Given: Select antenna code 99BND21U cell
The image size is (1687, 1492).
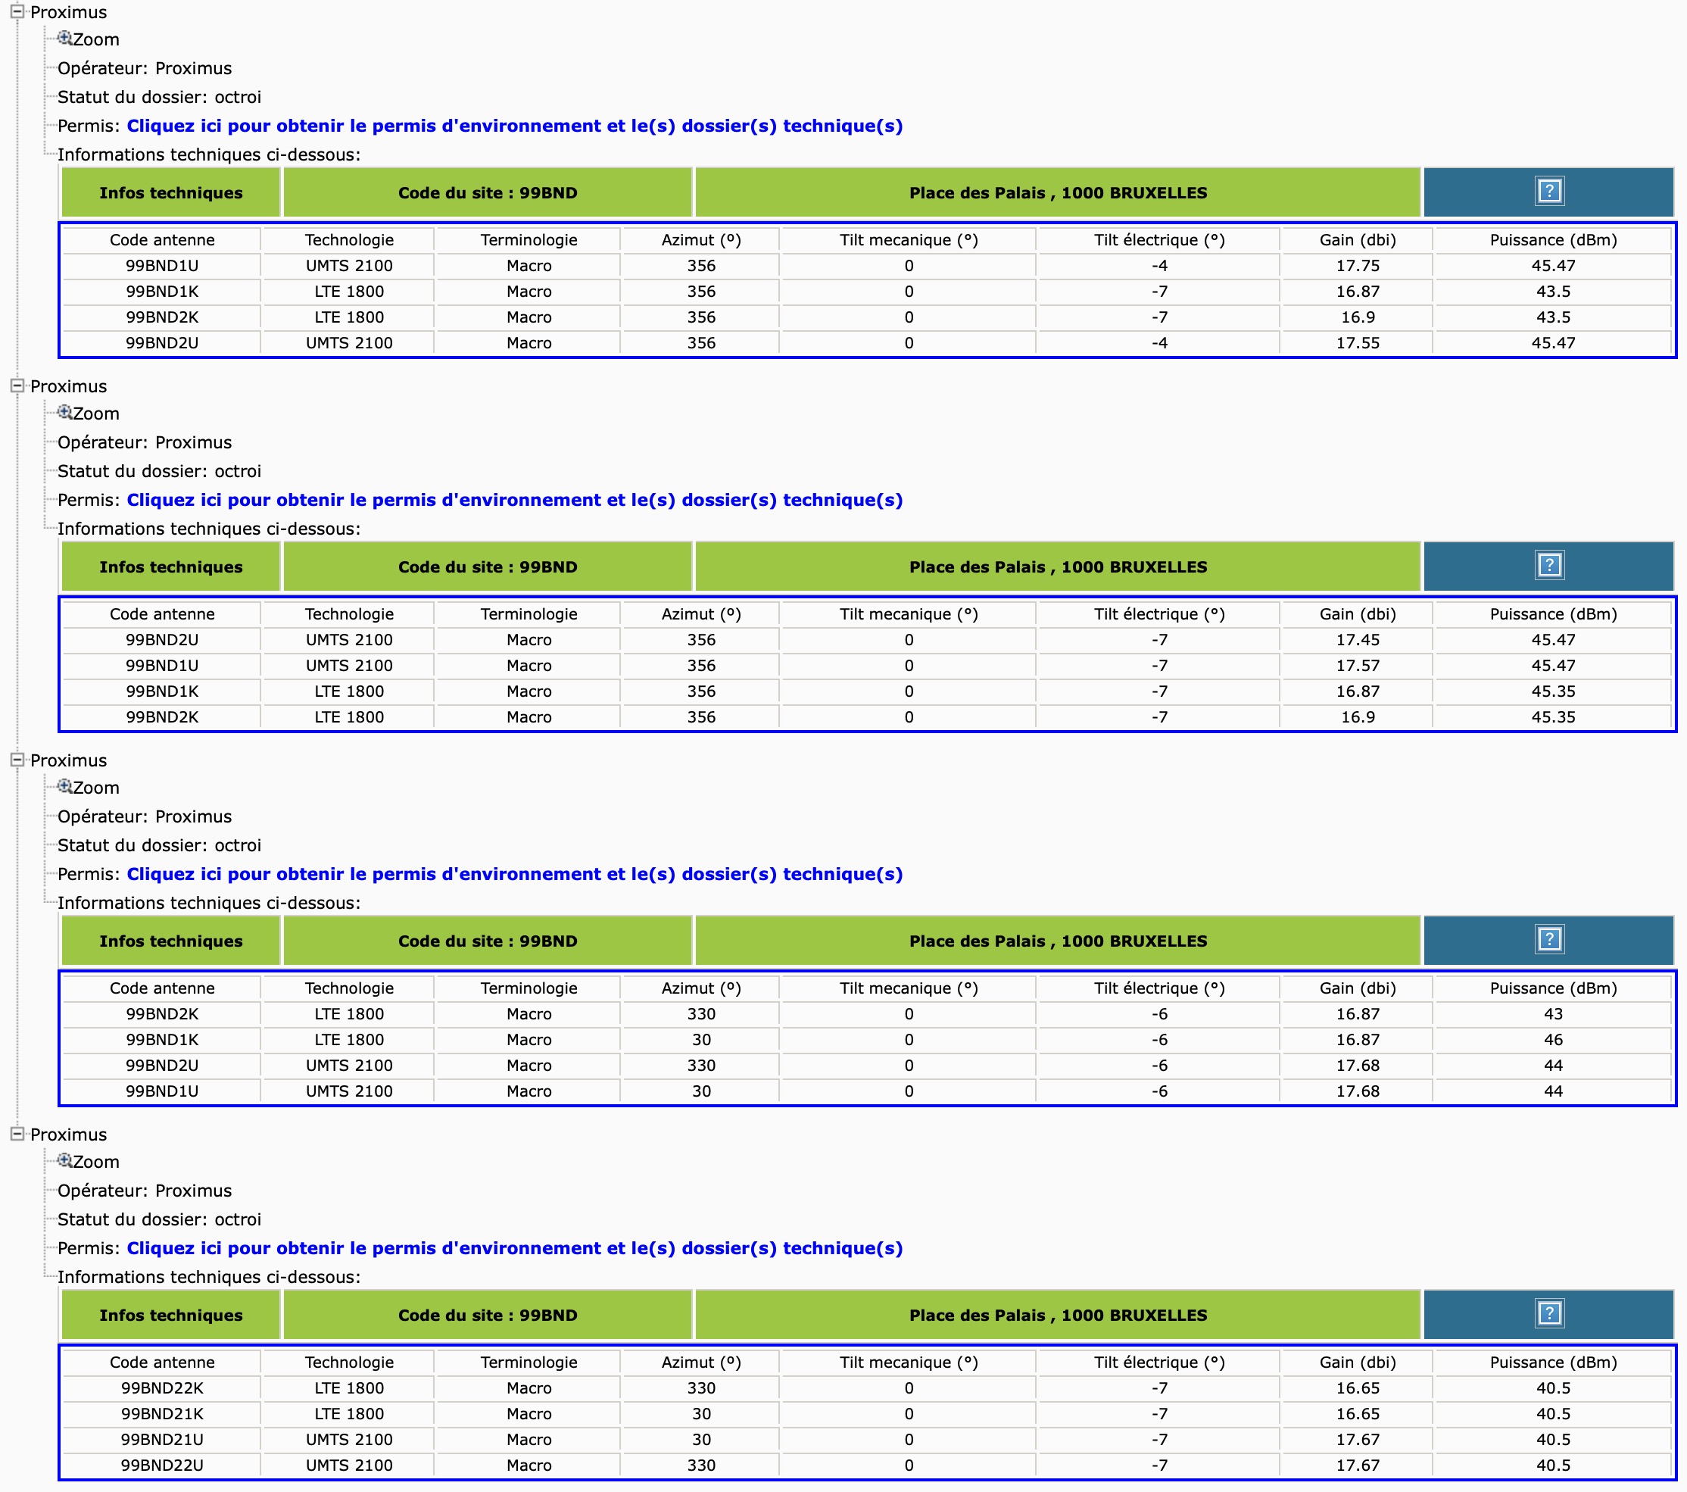Looking at the screenshot, I should click(x=162, y=1439).
